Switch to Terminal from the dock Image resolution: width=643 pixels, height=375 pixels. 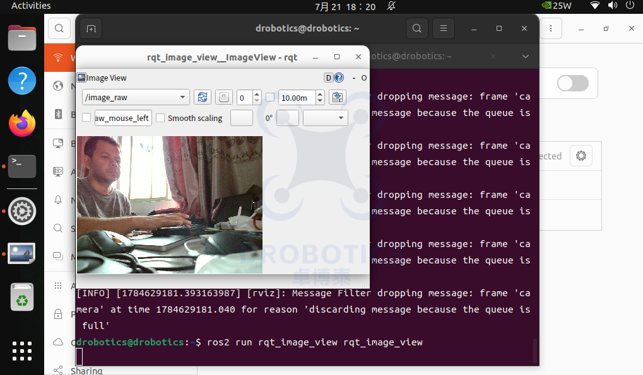point(22,166)
